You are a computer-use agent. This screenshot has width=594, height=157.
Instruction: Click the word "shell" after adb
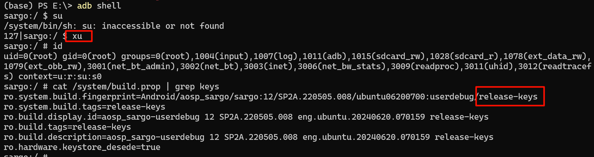[109, 6]
